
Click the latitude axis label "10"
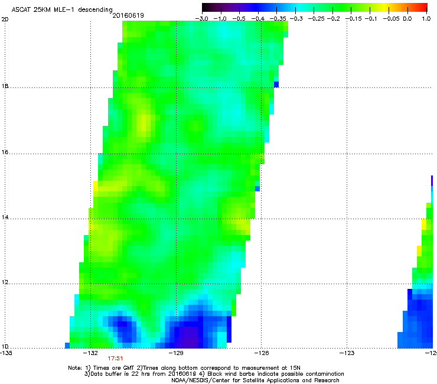pos(5,346)
